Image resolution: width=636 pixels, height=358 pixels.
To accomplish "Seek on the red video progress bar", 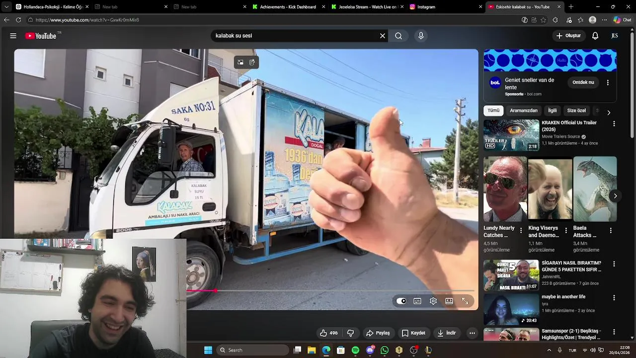I will coord(330,290).
